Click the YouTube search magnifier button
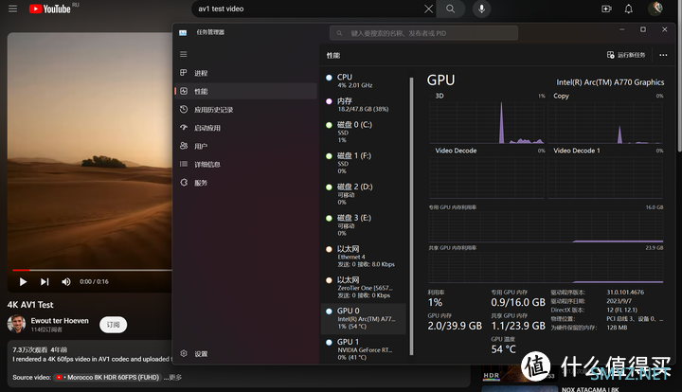 [x=450, y=9]
